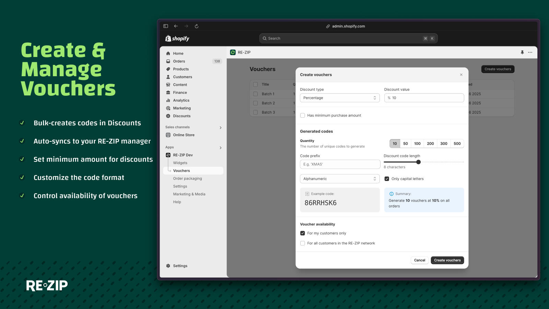549x309 pixels.
Task: Select quantity 10
Action: [x=395, y=144]
